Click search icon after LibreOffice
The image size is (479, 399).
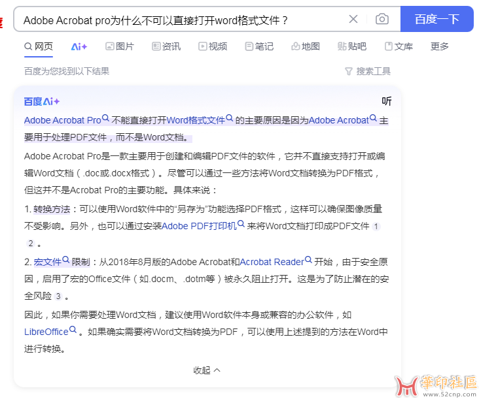(73, 330)
